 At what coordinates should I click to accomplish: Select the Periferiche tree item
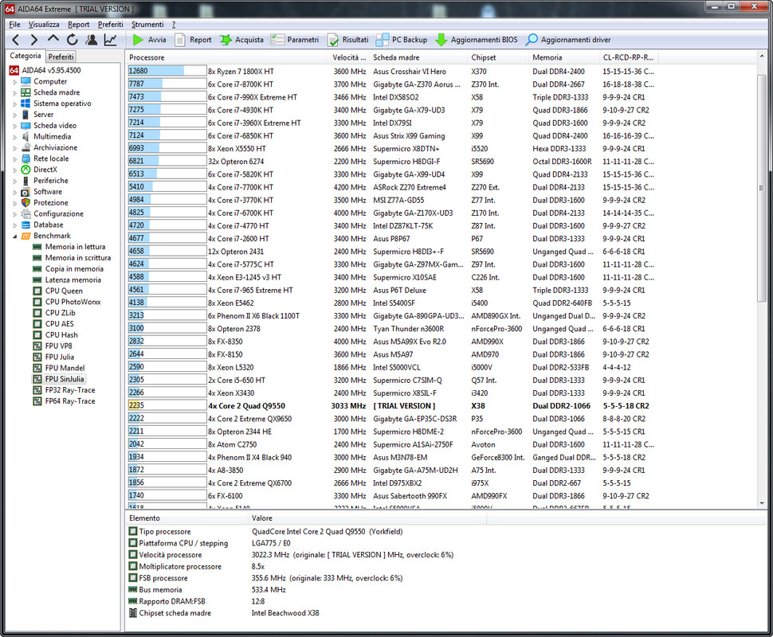(x=51, y=181)
